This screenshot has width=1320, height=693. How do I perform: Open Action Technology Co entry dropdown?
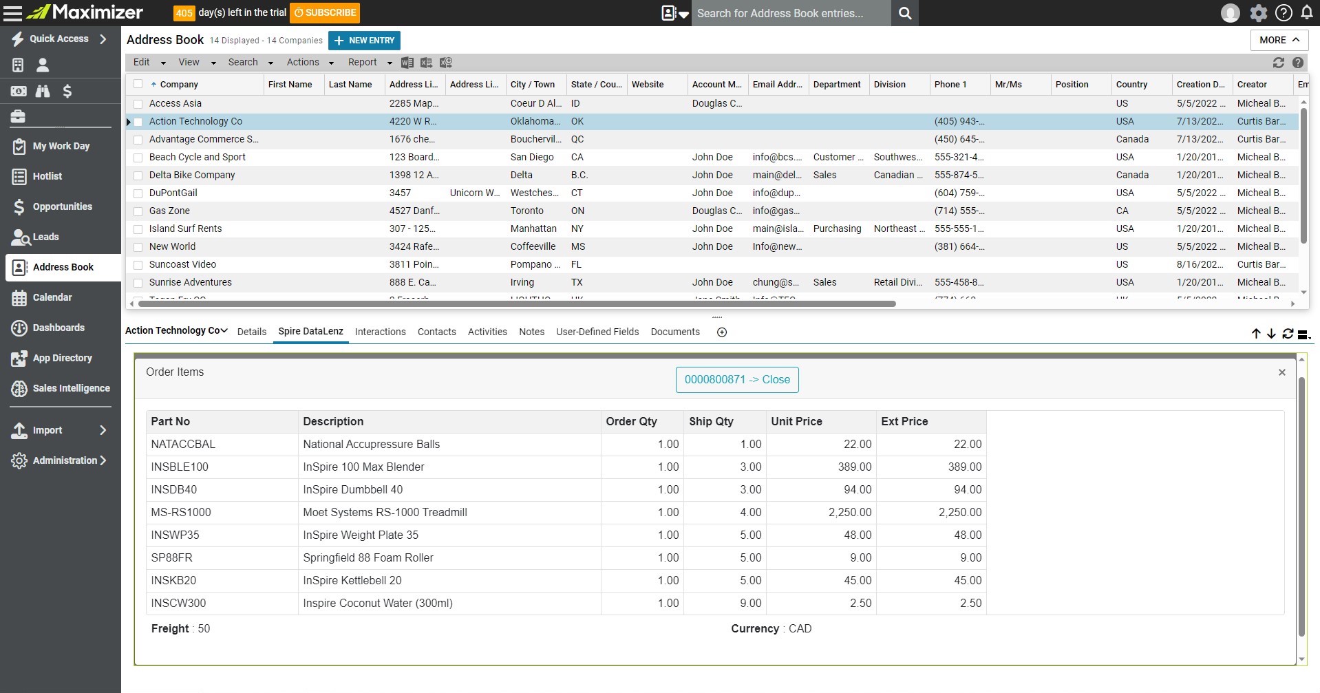(x=176, y=331)
